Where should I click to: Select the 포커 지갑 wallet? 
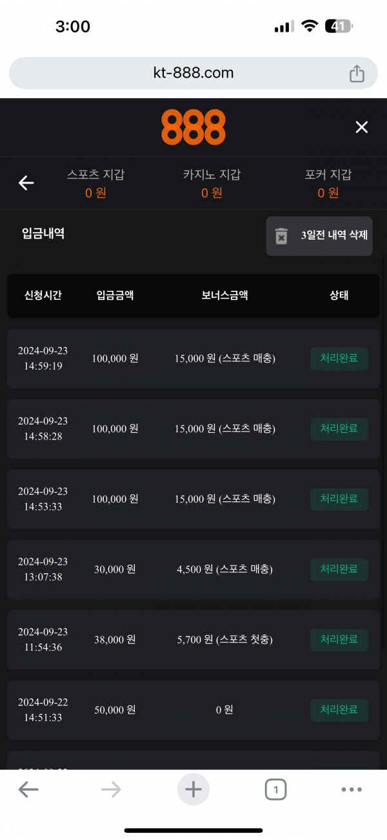(x=328, y=184)
